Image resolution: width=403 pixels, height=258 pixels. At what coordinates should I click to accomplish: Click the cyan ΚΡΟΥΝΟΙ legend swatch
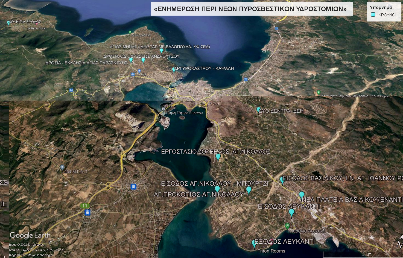tap(373, 15)
